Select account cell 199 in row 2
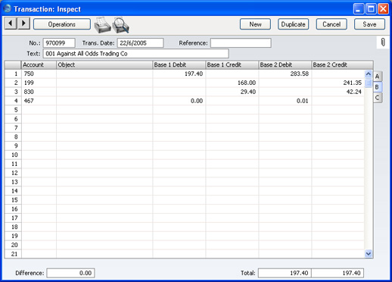392x282 pixels. [39, 83]
